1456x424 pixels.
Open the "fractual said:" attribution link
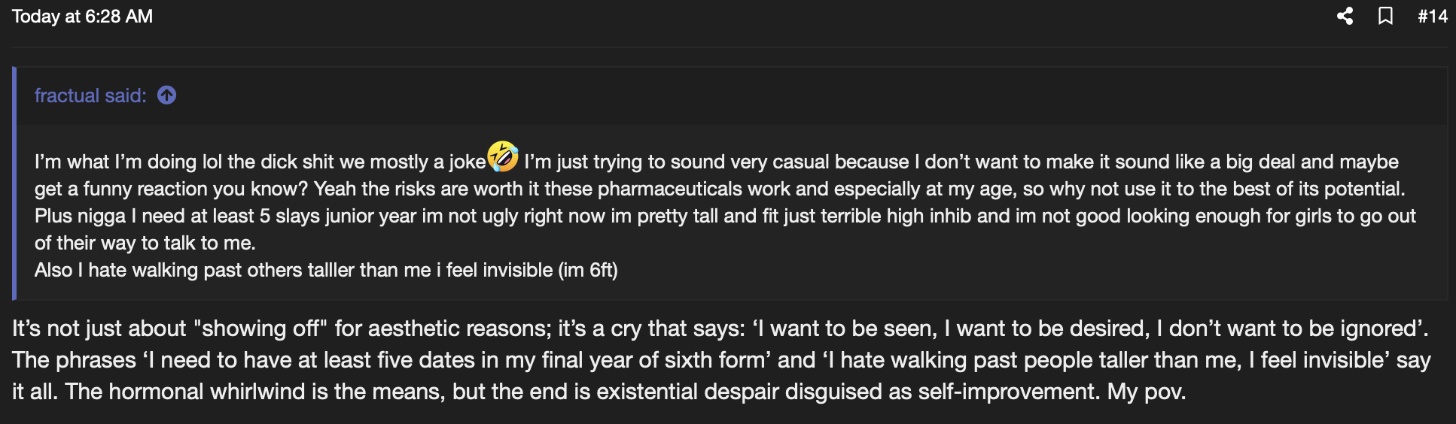(90, 95)
